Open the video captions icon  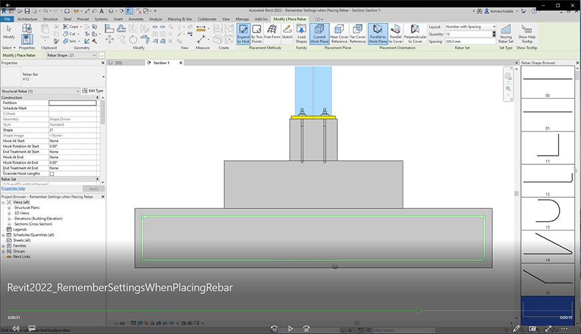click(x=32, y=329)
